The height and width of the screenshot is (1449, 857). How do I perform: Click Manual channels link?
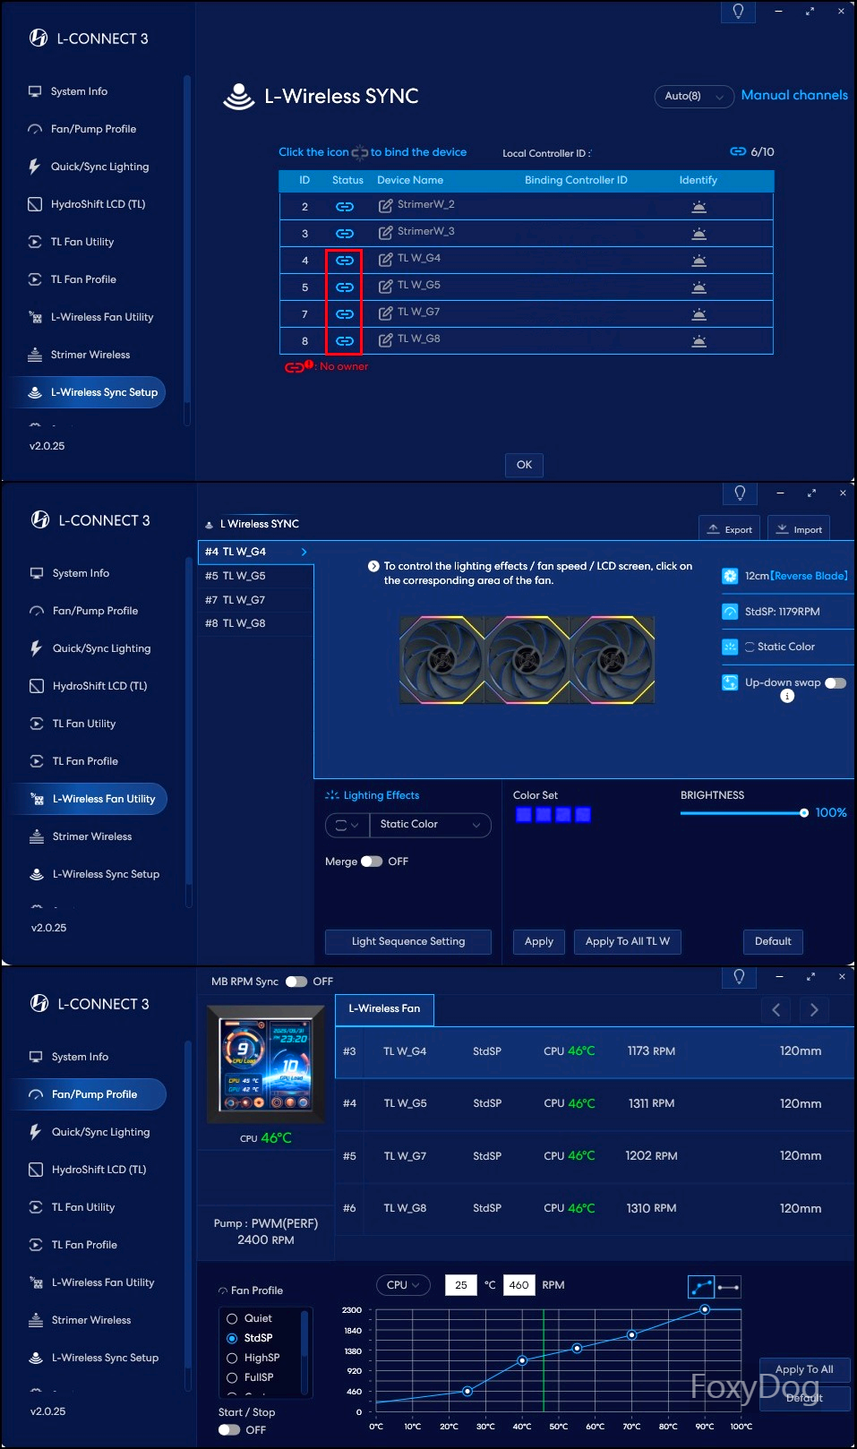[x=794, y=95]
